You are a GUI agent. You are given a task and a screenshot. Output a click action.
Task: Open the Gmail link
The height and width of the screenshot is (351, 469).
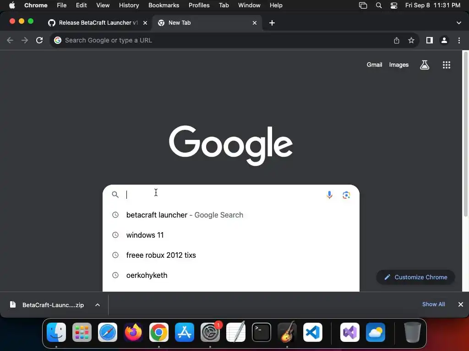point(375,65)
